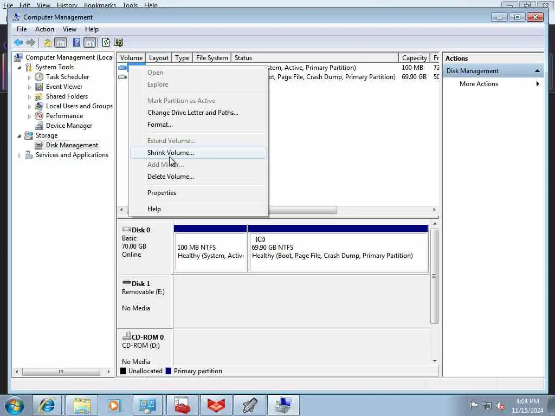Choose Delete Volume from context menu

[x=198, y=177]
